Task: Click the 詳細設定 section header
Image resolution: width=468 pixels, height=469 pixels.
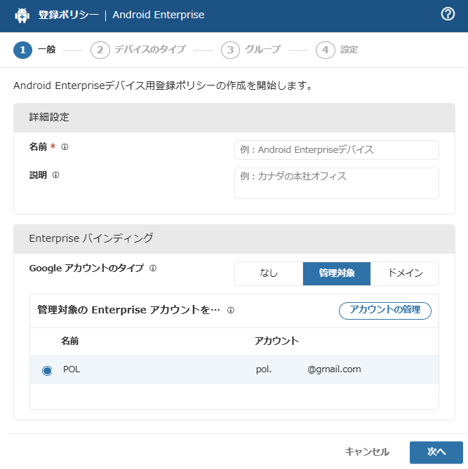Action: pos(234,118)
